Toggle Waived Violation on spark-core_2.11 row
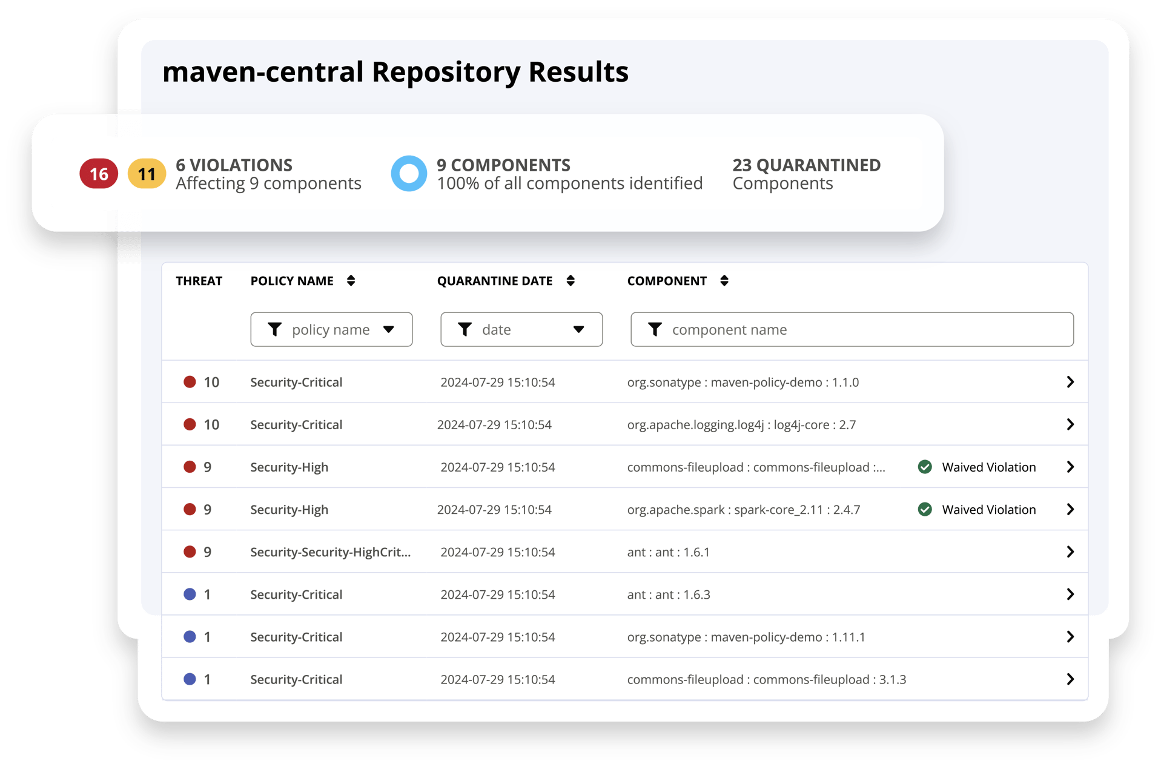Viewport: 1161px width, 767px height. pyautogui.click(x=977, y=509)
